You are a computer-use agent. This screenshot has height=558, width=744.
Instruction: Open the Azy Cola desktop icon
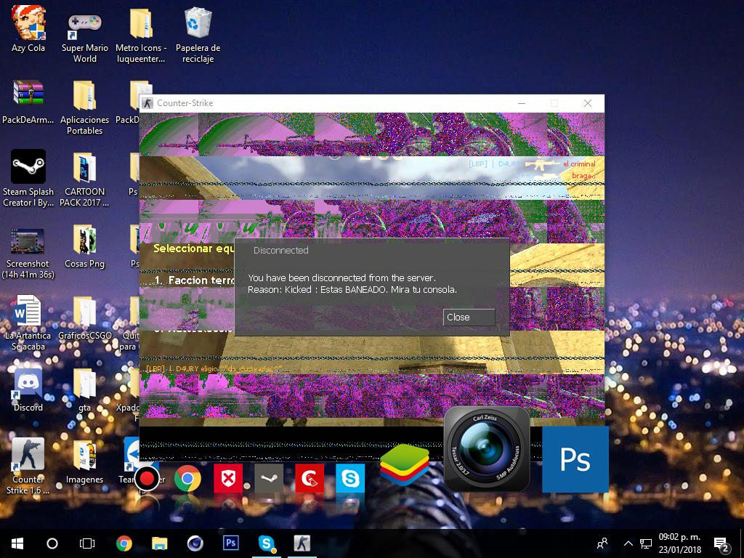pos(28,29)
